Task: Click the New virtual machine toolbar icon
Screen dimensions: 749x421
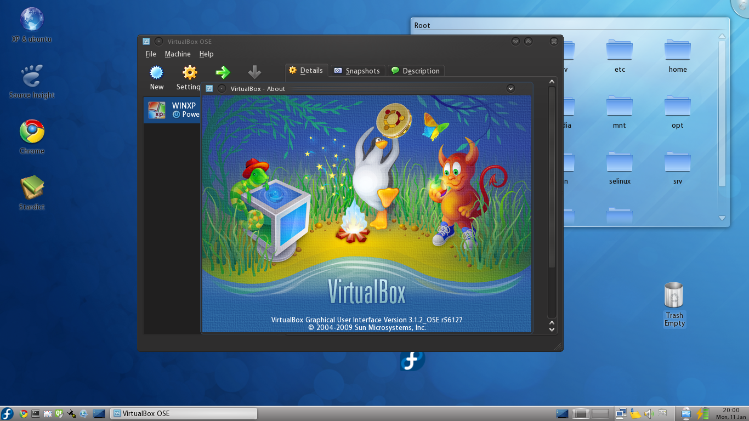Action: coord(157,72)
